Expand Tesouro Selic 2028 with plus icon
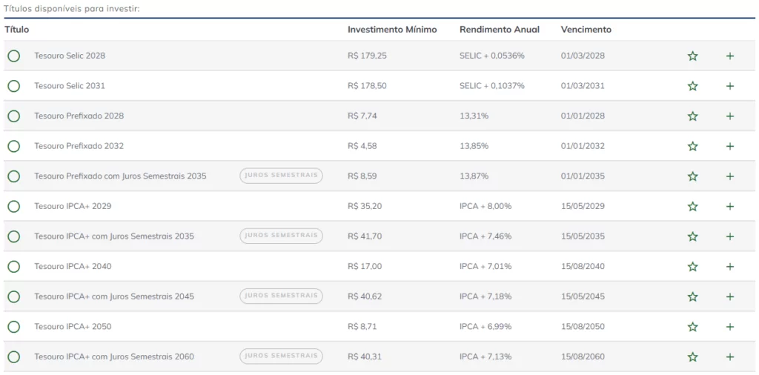The width and height of the screenshot is (759, 375). coord(730,56)
